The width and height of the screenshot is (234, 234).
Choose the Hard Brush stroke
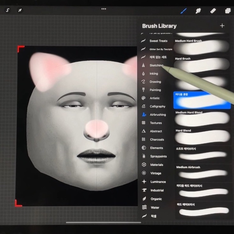click(x=202, y=65)
